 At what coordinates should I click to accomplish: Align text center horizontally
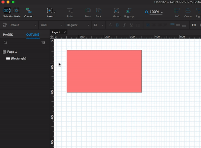coord(154,25)
